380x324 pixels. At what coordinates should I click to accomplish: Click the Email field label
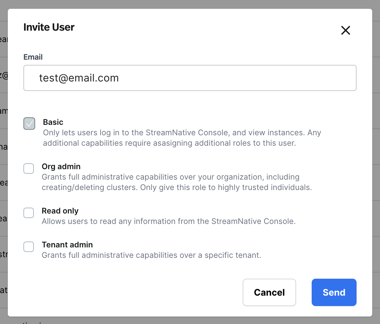tap(33, 57)
